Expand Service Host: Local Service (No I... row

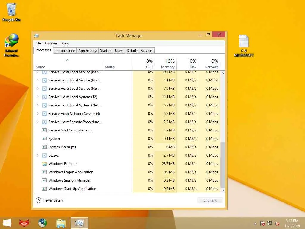[x=38, y=80]
